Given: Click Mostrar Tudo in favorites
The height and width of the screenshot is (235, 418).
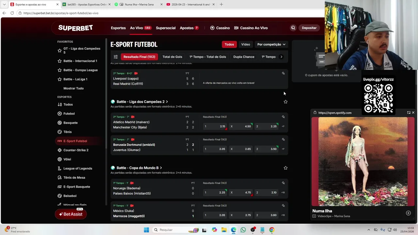Looking at the screenshot, I should pos(73,88).
